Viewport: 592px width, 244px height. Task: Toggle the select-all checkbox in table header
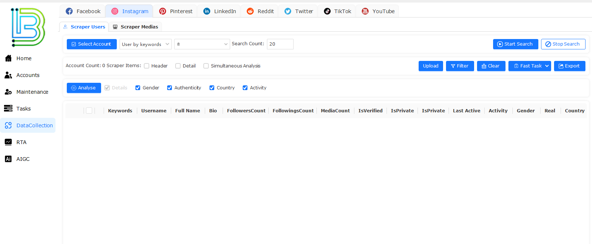click(89, 111)
